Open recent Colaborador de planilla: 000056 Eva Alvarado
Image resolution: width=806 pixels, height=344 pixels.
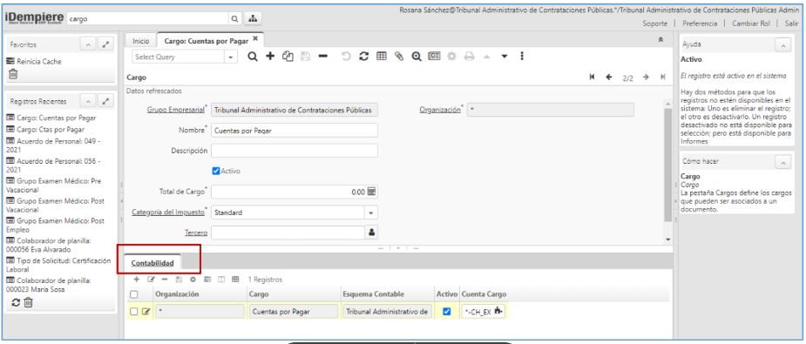49,245
